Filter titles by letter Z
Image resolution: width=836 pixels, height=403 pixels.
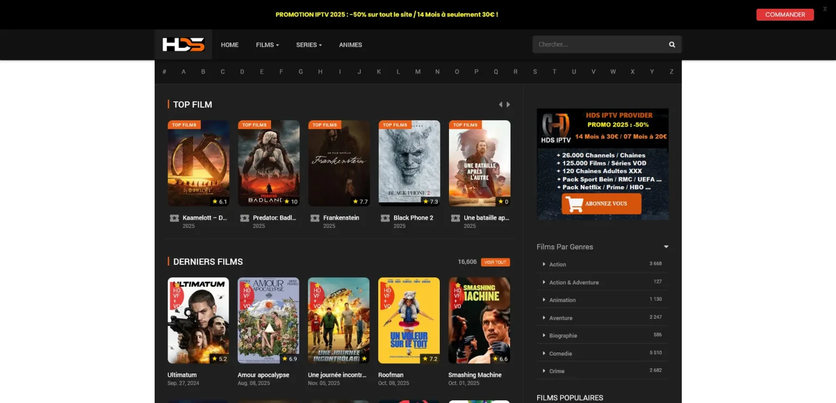[x=672, y=72]
